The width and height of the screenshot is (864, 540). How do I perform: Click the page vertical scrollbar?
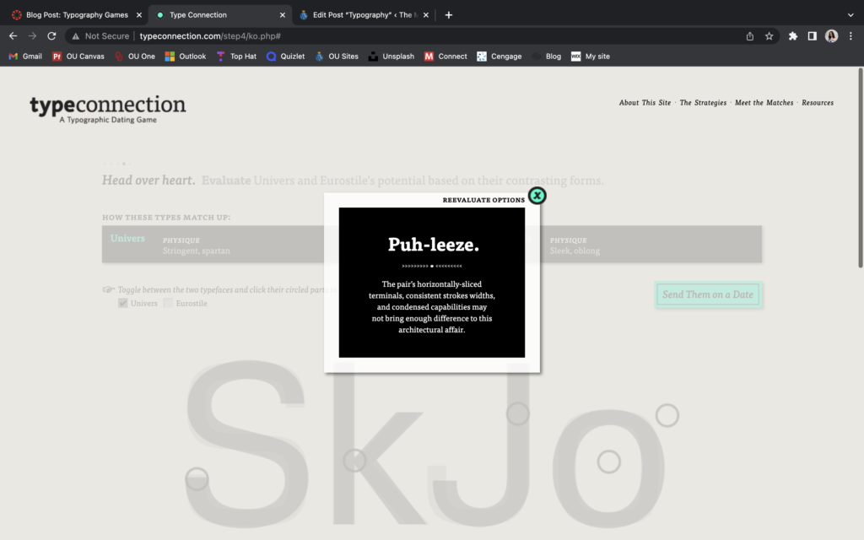860,168
